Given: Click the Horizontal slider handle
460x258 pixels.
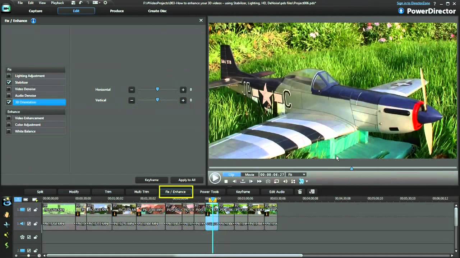Looking at the screenshot, I should click(x=157, y=89).
